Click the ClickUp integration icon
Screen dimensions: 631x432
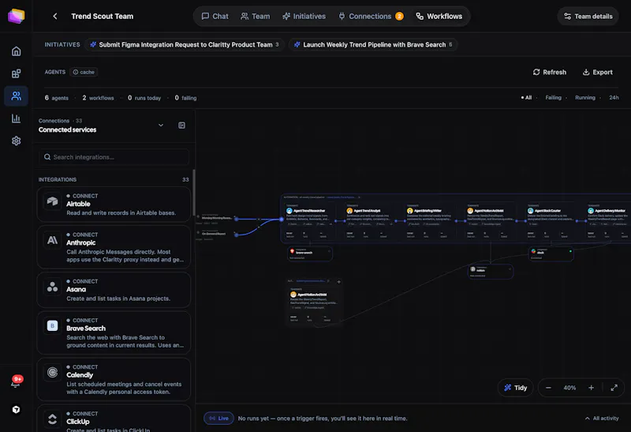[52, 419]
